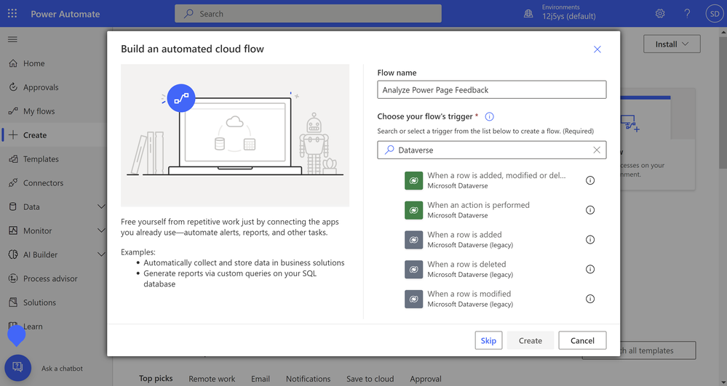Select environment 12j5ys (default)
Screen dimensions: 727x386
(x=569, y=16)
